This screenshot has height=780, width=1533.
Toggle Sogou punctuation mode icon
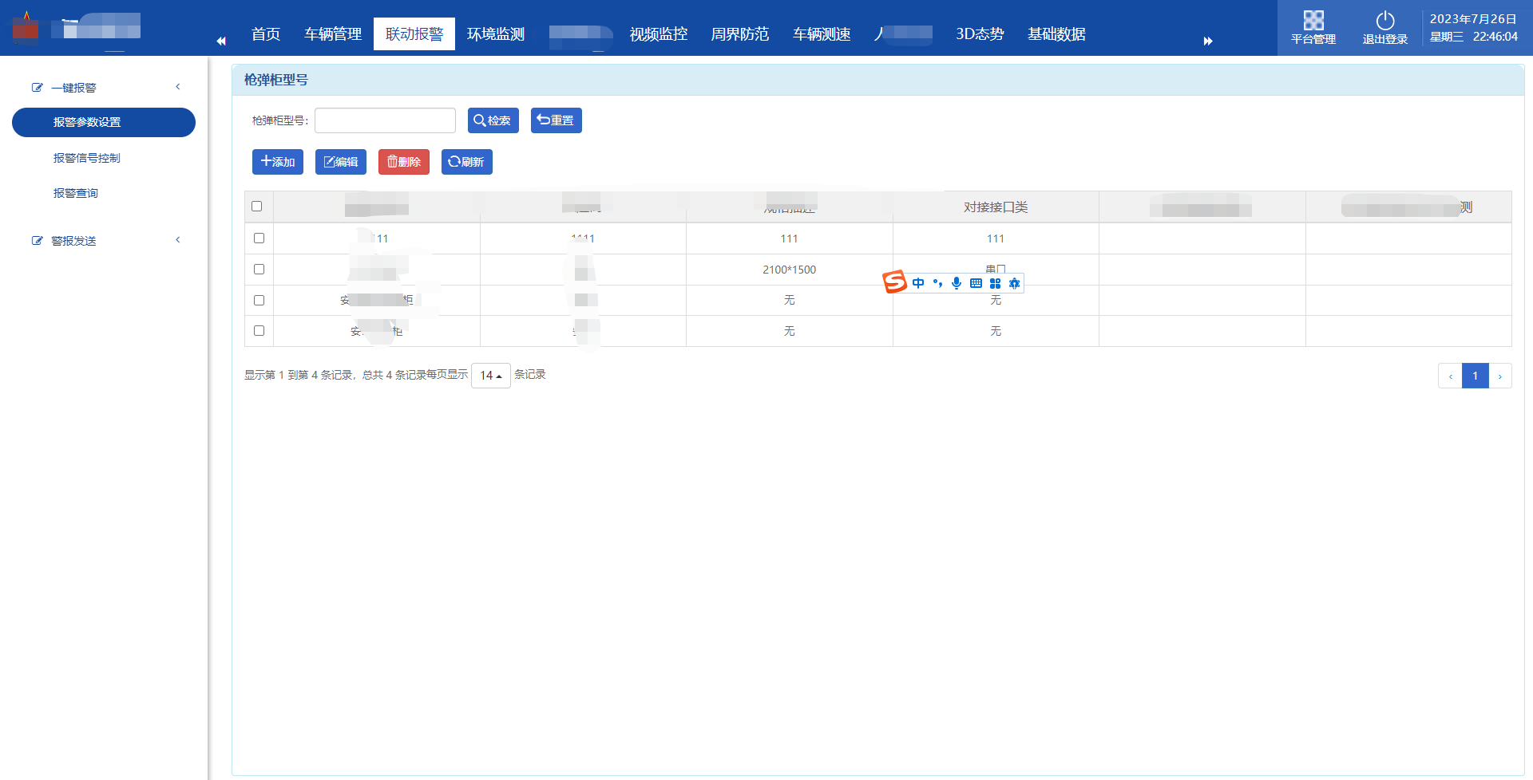pyautogui.click(x=937, y=283)
